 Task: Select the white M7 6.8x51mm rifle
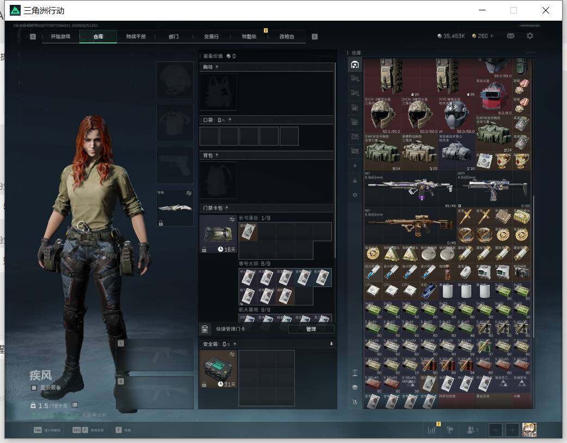(x=410, y=189)
